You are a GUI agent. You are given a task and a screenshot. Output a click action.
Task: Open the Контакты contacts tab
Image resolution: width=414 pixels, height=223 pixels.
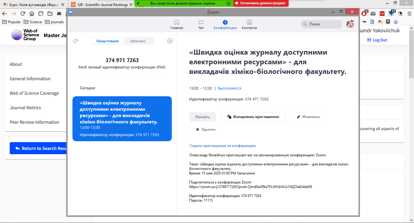[249, 24]
